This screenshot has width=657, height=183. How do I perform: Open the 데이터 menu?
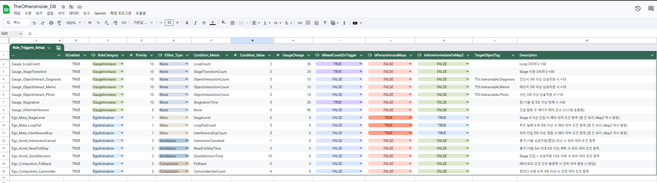(74, 13)
